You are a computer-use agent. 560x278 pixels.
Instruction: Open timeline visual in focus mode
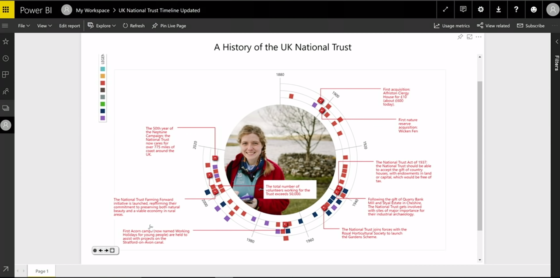pos(469,37)
